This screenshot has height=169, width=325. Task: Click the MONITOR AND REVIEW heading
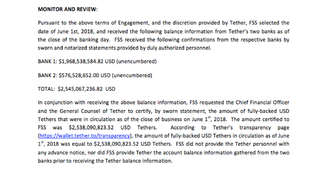[x=68, y=9]
